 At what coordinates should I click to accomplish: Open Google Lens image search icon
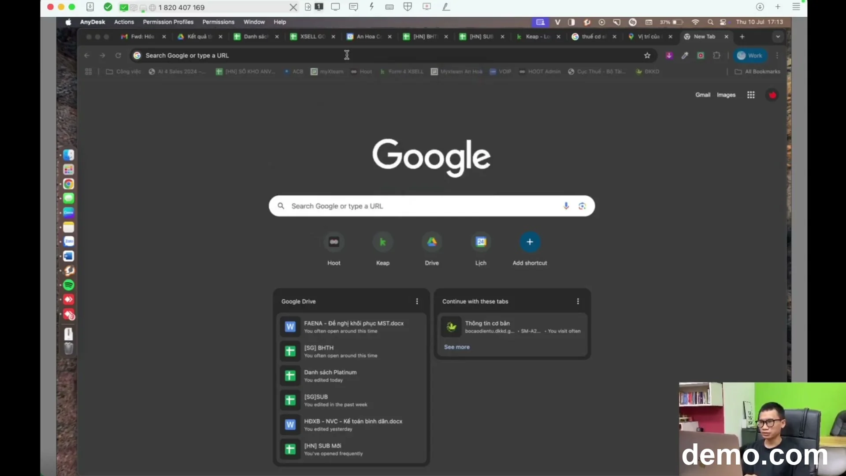[x=582, y=206]
